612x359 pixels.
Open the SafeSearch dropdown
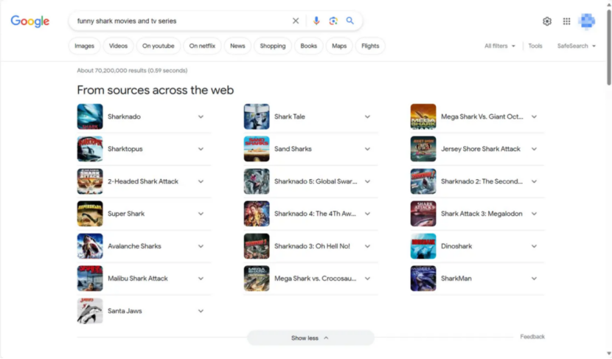click(577, 46)
